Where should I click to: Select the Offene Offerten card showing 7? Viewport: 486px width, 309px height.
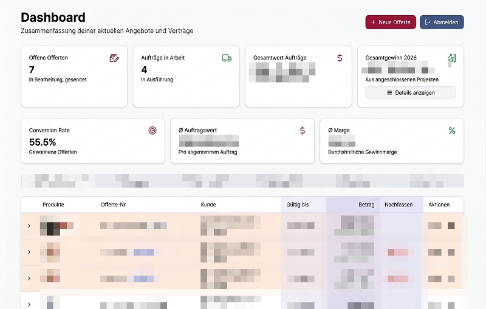tap(74, 76)
